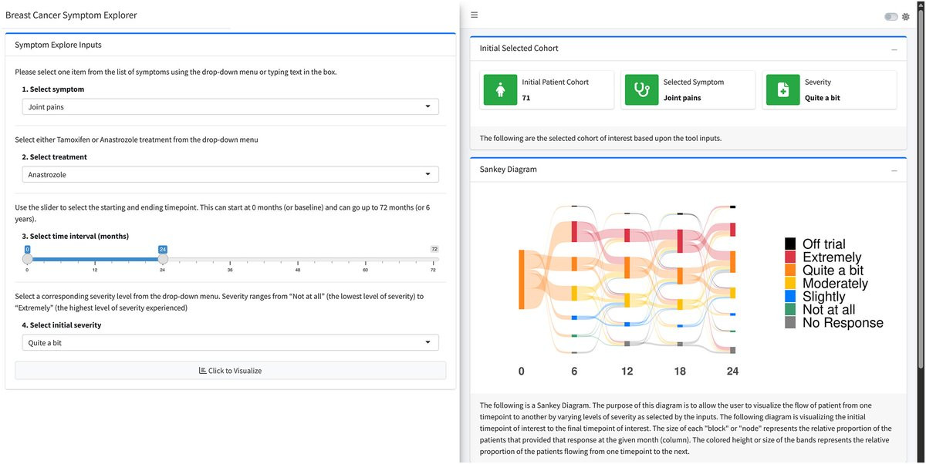
Task: Click the Breast Cancer Symptom Explorer title
Action: [x=71, y=15]
